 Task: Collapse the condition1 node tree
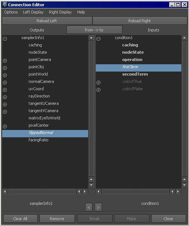[99, 39]
